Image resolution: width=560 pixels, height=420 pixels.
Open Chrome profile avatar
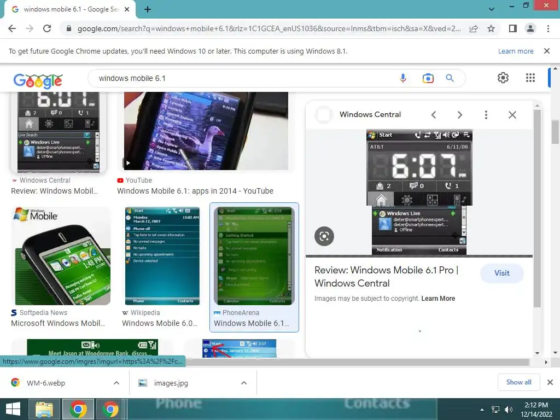coord(530,28)
